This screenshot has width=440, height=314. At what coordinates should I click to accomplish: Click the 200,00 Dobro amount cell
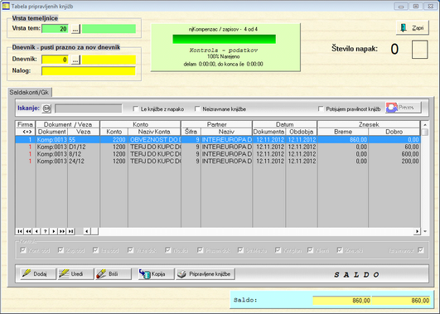(x=394, y=162)
